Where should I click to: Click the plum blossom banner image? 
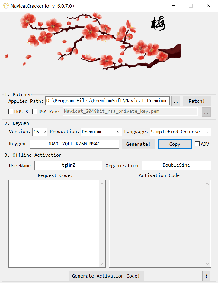coord(93,41)
